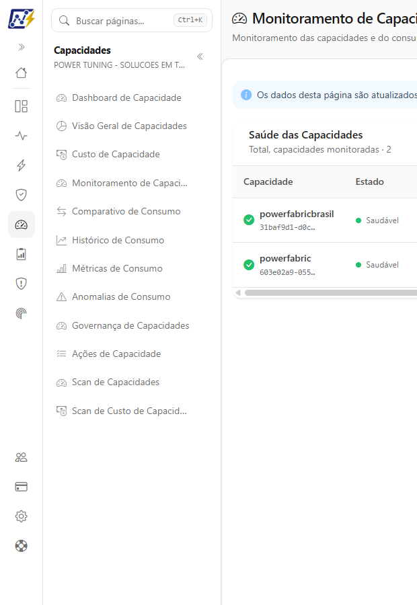Click the blue info icon in banner

246,95
